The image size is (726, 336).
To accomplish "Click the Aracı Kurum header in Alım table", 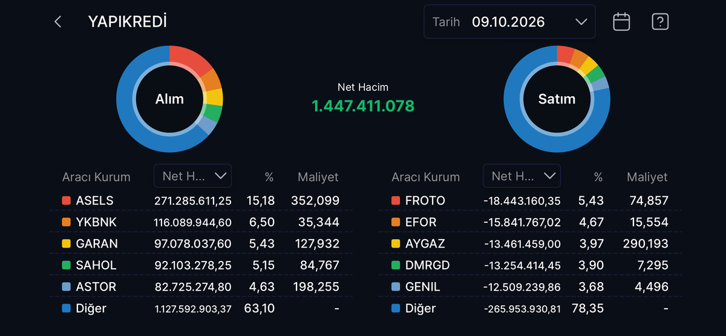I will point(96,177).
